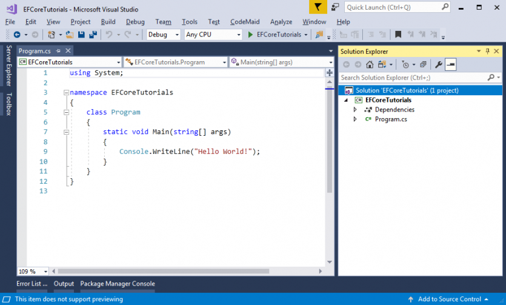506x305 pixels.
Task: Click the feedback notification flag icon
Action: point(318,7)
